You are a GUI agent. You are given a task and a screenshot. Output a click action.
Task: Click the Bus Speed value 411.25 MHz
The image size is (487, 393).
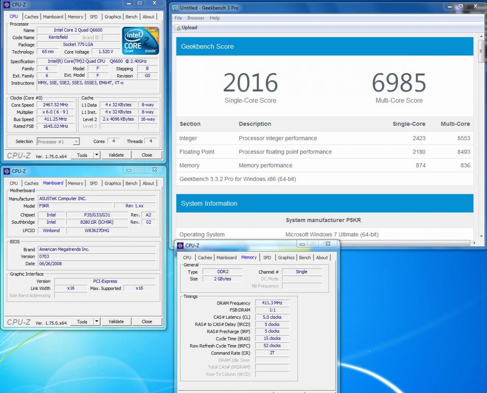click(56, 119)
